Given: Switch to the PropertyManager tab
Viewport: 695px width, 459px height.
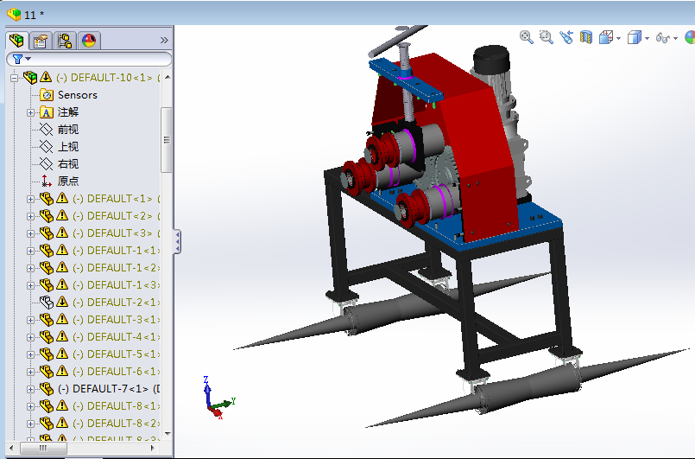Looking at the screenshot, I should pos(41,41).
